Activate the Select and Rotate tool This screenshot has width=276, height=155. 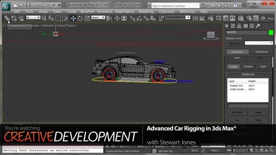click(80, 18)
